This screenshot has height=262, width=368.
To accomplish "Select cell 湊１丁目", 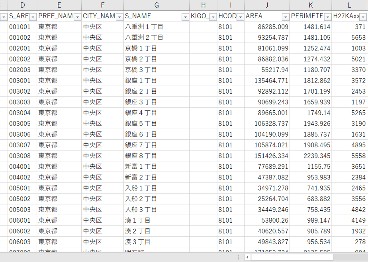I will [x=157, y=221].
